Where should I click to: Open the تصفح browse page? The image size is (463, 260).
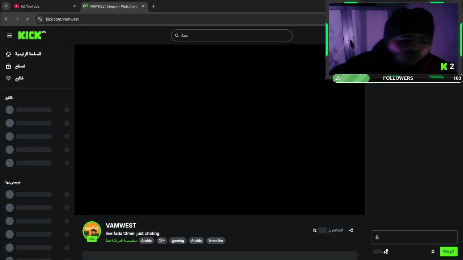[20, 66]
